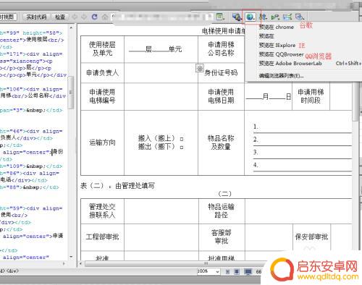
Task: Click the 实时代码 button
Action: point(36,17)
